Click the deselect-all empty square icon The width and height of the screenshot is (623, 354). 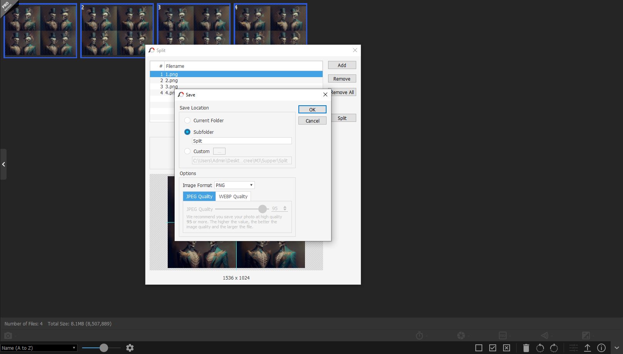pyautogui.click(x=479, y=348)
